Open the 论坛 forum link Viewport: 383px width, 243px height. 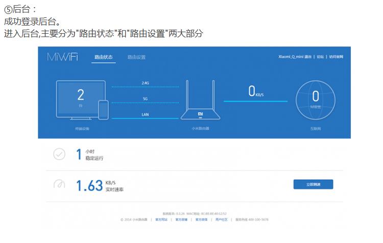320,57
